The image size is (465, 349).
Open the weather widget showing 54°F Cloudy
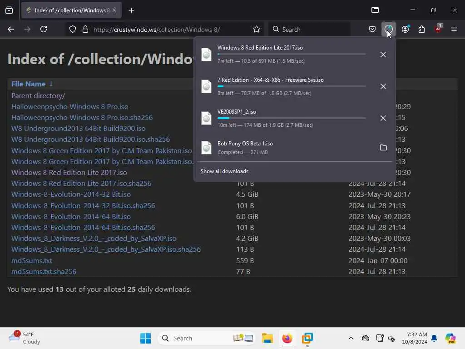(x=25, y=338)
